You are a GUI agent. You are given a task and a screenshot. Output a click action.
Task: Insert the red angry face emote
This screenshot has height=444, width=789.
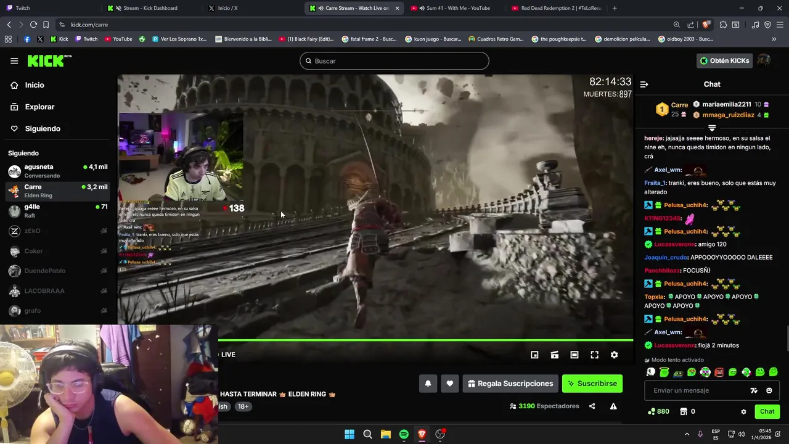tap(719, 372)
